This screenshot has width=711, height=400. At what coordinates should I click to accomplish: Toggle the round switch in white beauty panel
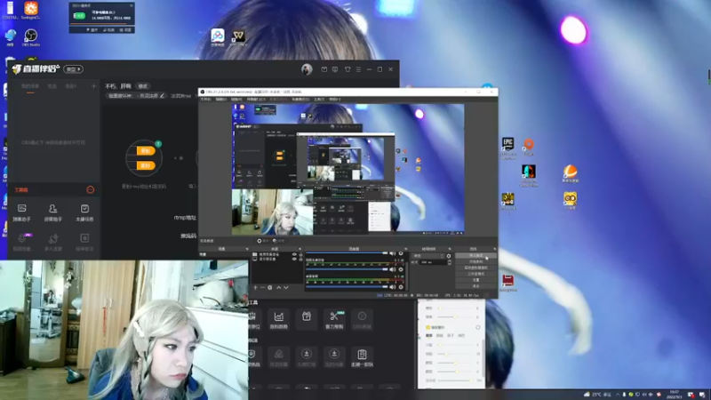[478, 327]
